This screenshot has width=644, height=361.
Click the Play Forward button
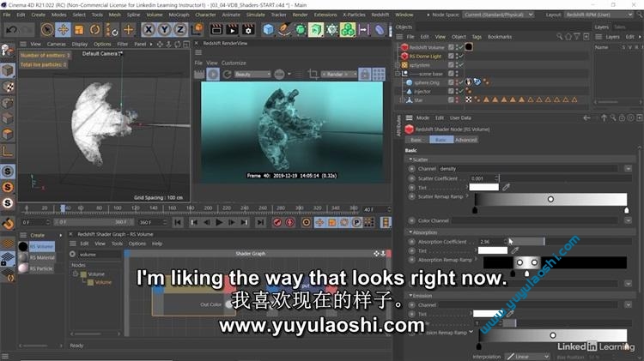coord(219,222)
